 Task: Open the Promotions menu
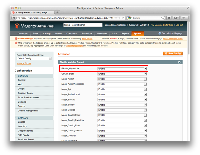(87, 33)
